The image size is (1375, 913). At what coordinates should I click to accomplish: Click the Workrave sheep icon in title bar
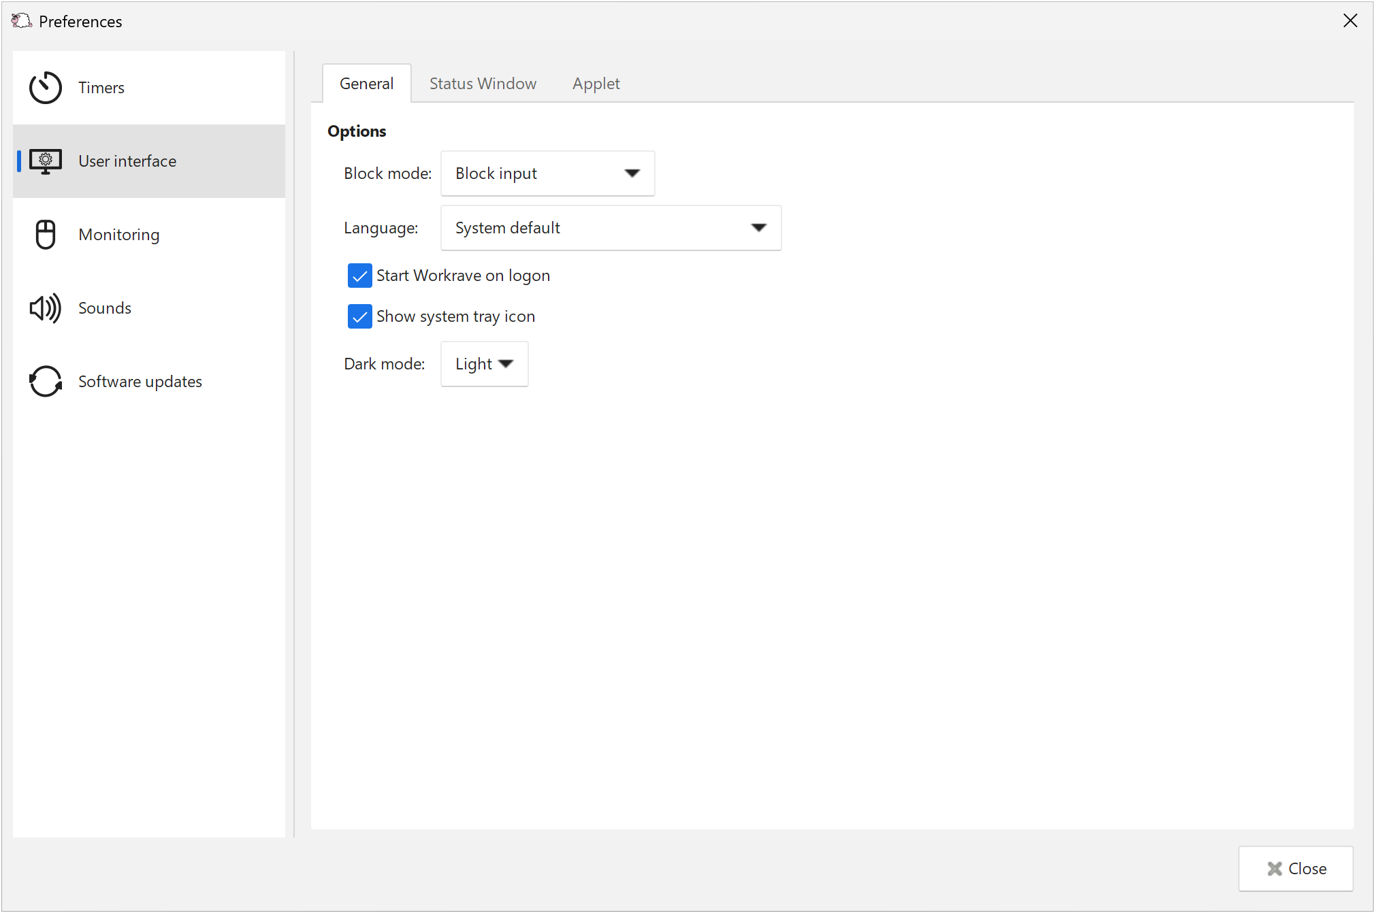(x=21, y=21)
